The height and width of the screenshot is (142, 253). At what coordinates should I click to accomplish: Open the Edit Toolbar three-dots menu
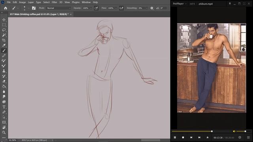pos(4,138)
